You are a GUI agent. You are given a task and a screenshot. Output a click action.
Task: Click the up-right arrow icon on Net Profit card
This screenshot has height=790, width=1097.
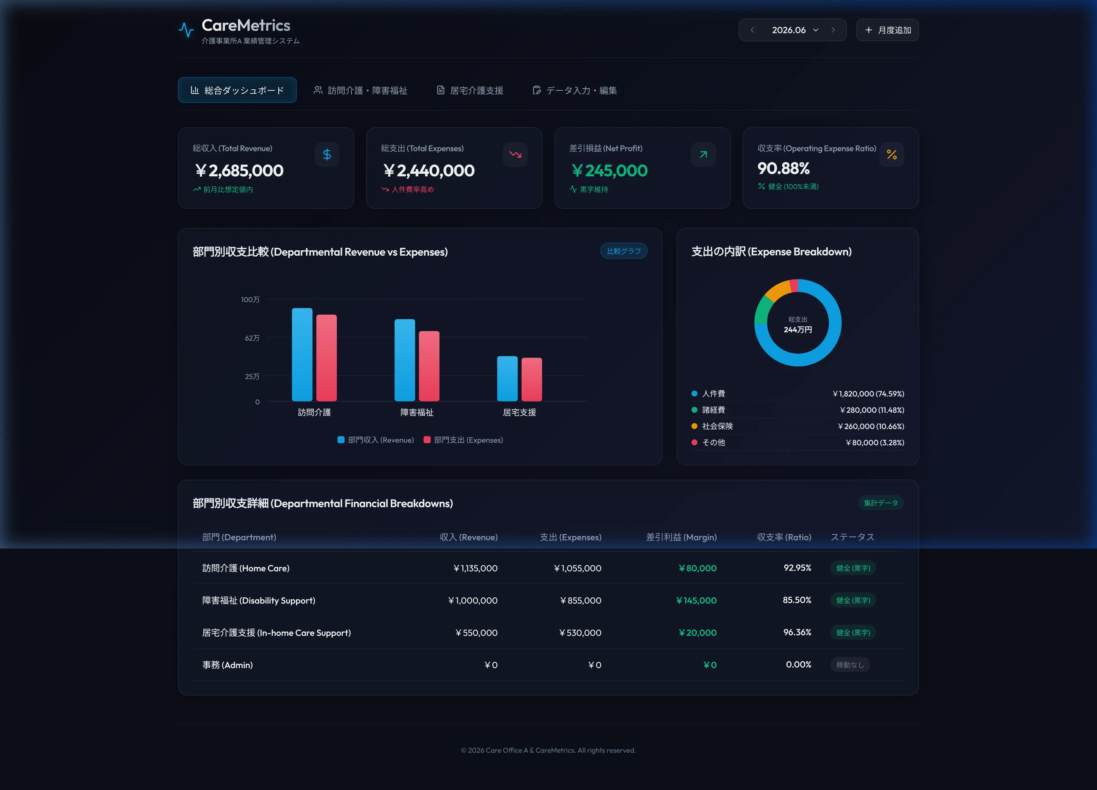(x=703, y=154)
